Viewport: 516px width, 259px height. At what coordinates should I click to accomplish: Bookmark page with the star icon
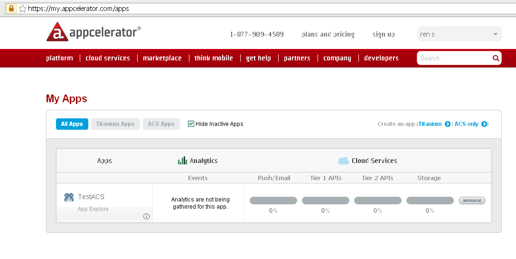23,9
